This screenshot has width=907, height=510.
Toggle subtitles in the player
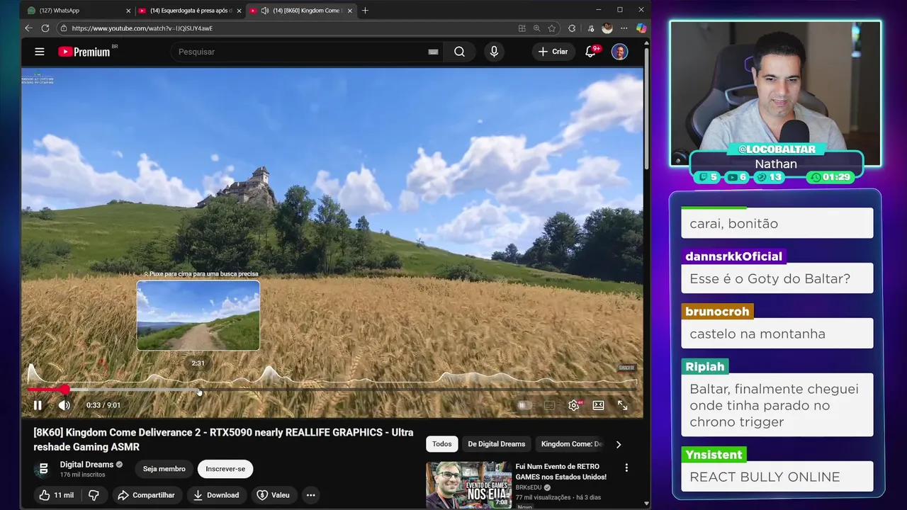pyautogui.click(x=549, y=405)
